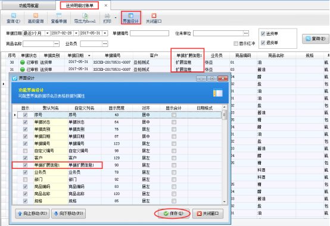The height and width of the screenshot is (226, 330).
Task: Switch to the 功能导航窗 tab
Action: [x=29, y=6]
